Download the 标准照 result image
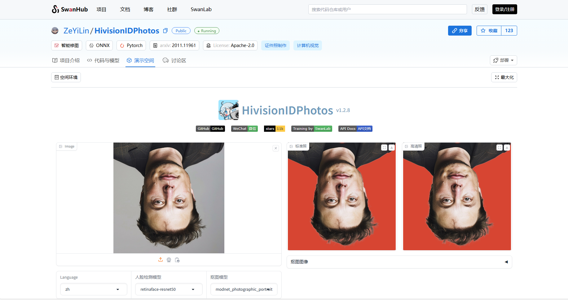This screenshot has height=300, width=568. click(x=392, y=148)
